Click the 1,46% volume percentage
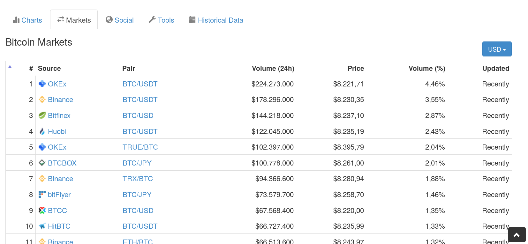Image resolution: width=528 pixels, height=244 pixels. [435, 195]
